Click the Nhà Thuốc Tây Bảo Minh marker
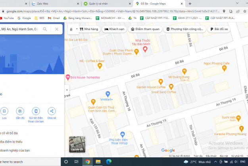 (145, 49)
